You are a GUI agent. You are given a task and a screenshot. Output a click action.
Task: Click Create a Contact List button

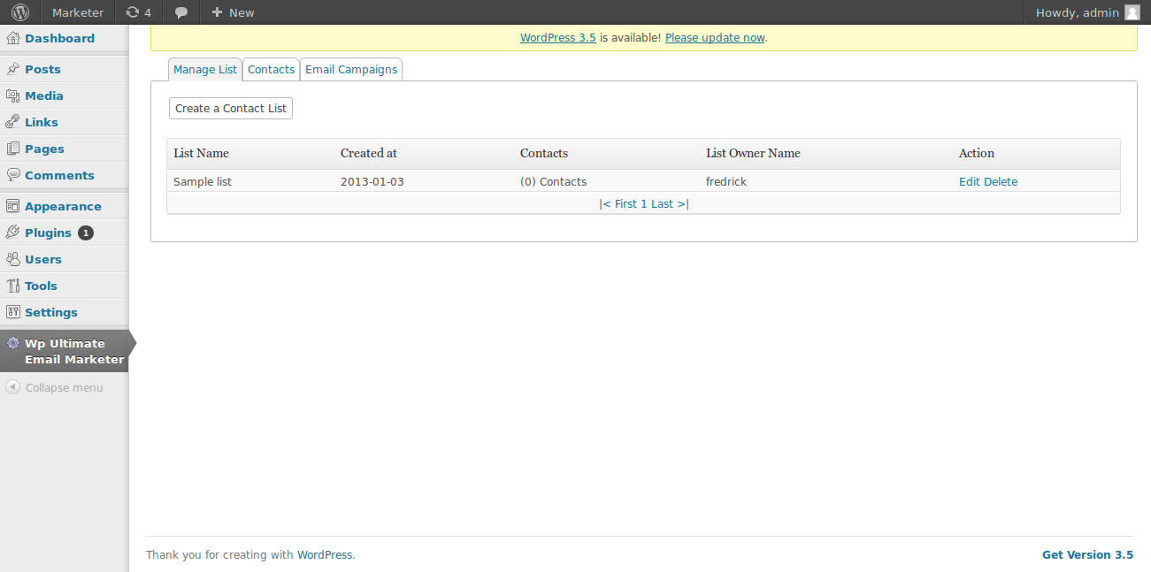tap(231, 108)
